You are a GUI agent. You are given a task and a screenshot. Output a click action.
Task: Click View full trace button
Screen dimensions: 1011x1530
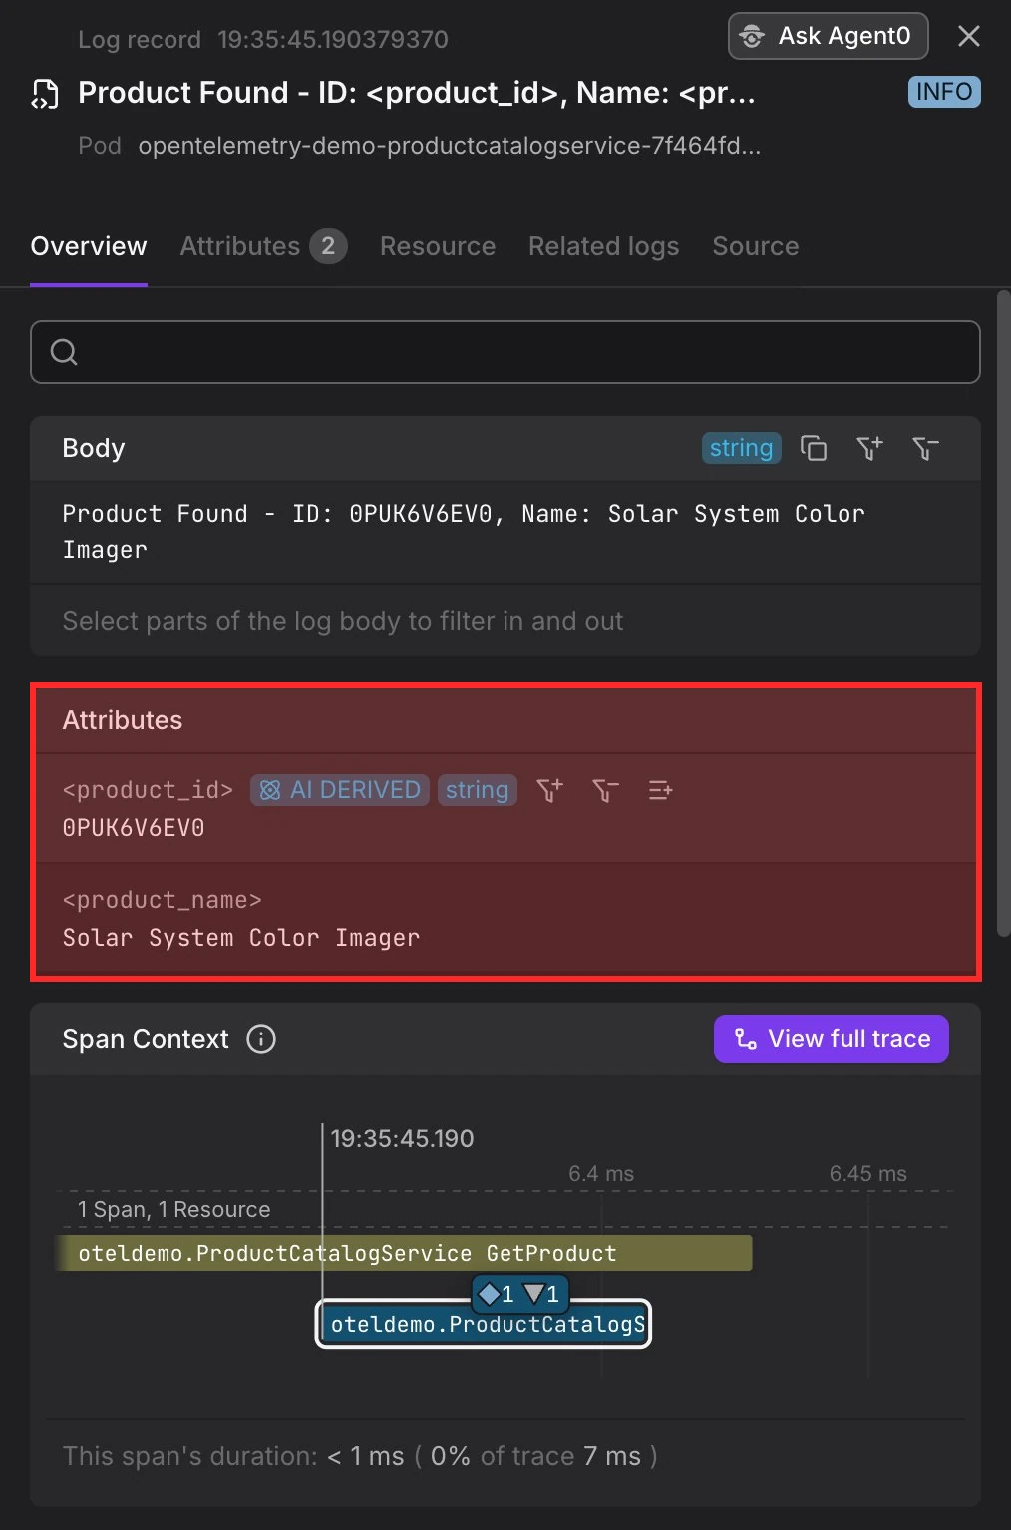pos(832,1039)
